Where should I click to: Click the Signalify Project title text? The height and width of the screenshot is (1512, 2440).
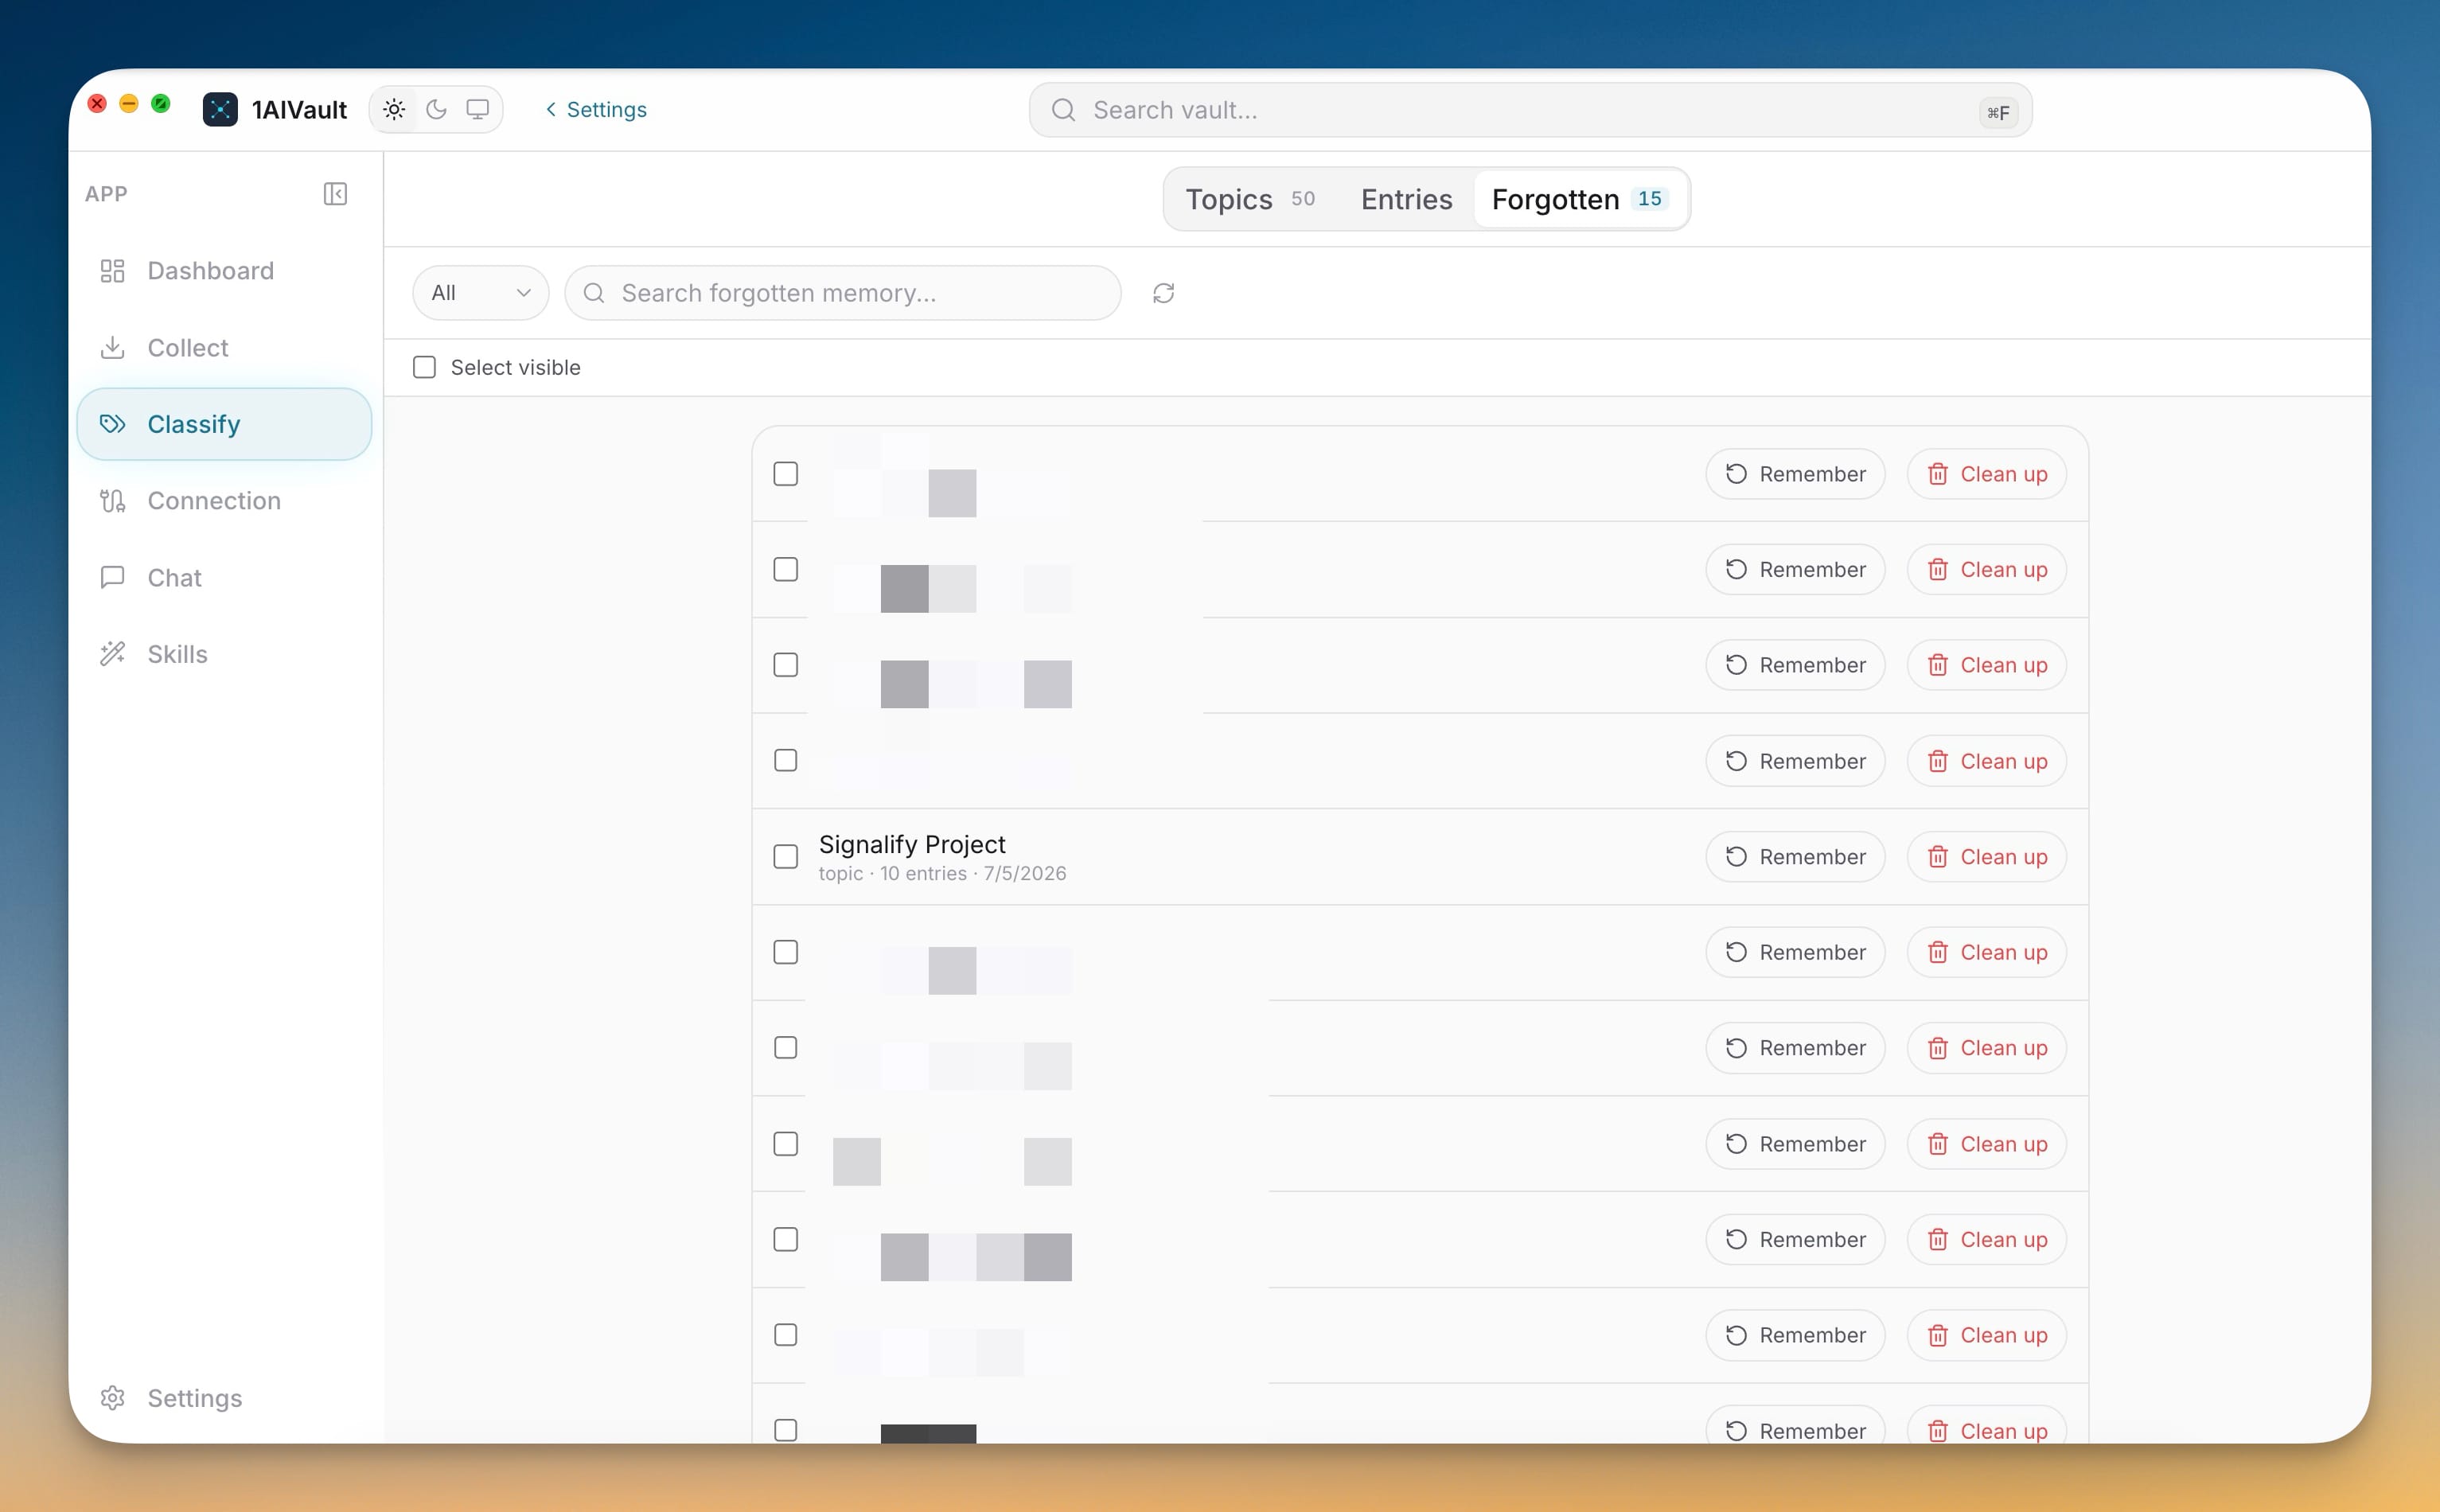(912, 845)
